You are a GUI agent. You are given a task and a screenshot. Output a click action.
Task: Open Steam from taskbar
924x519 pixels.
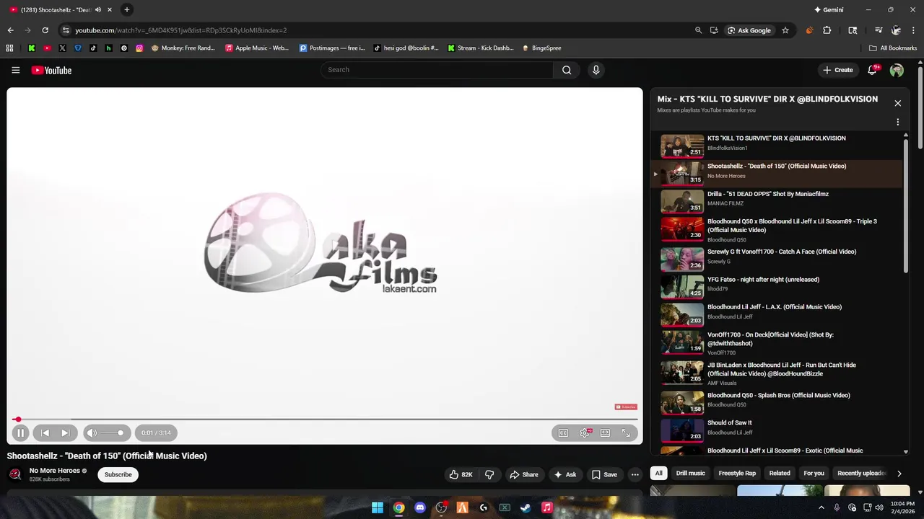526,507
